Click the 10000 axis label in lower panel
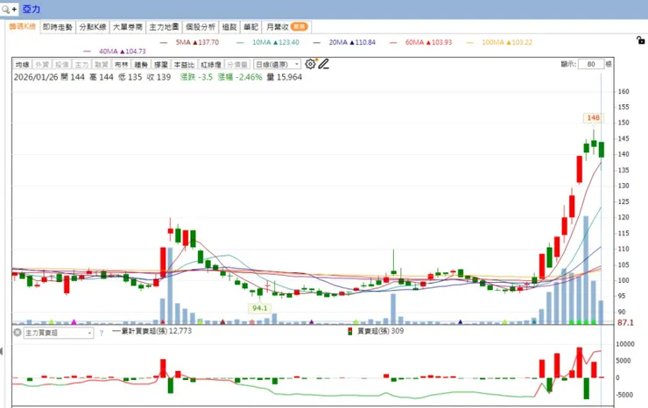This screenshot has width=648, height=408. pos(625,344)
